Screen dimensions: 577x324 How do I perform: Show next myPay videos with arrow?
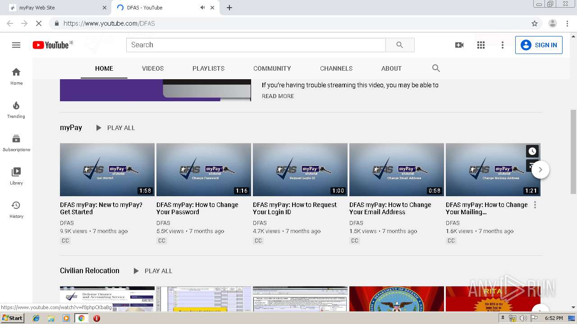pos(540,170)
